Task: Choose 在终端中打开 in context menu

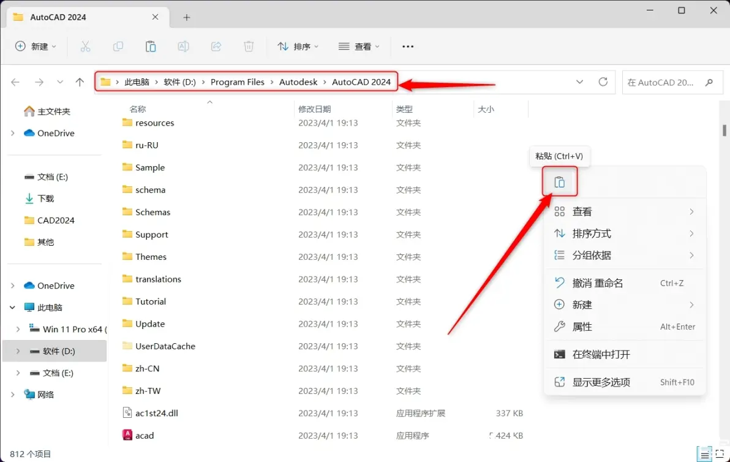Action: [624, 354]
